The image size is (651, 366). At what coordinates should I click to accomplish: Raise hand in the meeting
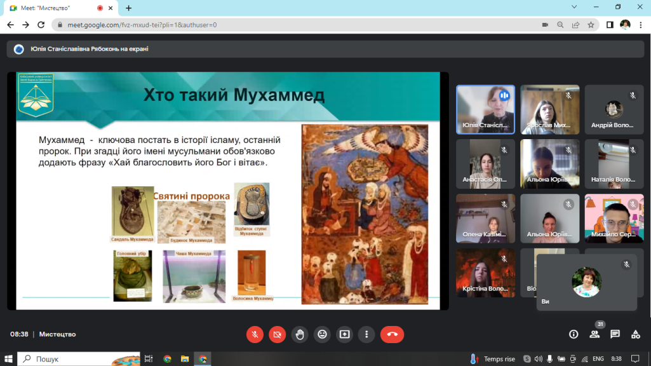[300, 334]
